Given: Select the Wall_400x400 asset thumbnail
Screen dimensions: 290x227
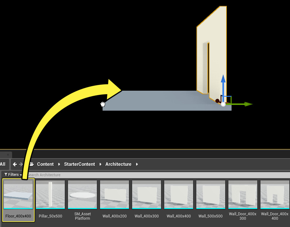Looking at the screenshot, I should [x=179, y=195].
